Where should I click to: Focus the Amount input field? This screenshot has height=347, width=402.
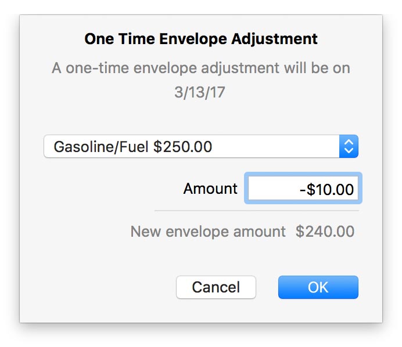(x=303, y=189)
